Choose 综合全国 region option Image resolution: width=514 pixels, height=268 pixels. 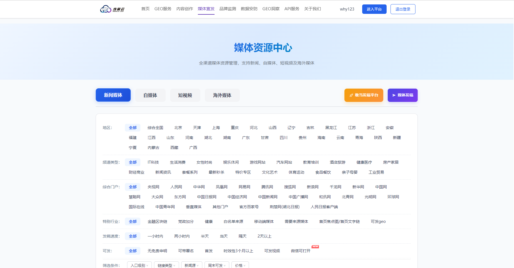click(155, 128)
